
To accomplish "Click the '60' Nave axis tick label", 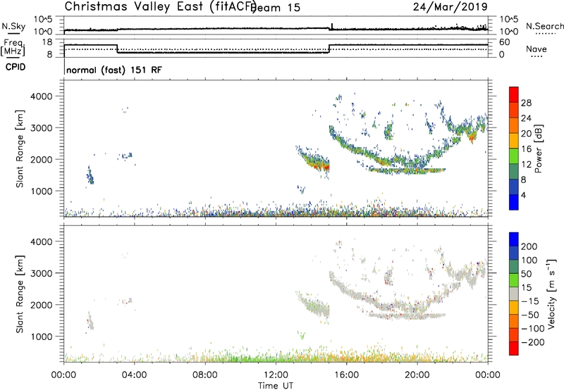I will [505, 42].
